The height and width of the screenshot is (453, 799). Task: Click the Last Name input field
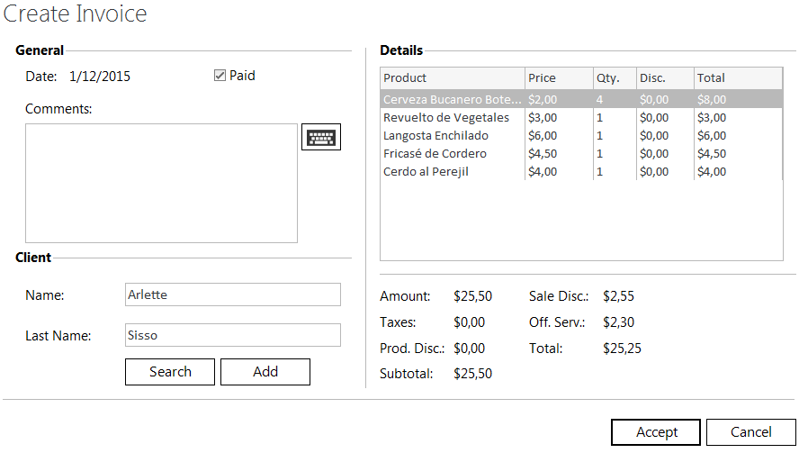233,335
